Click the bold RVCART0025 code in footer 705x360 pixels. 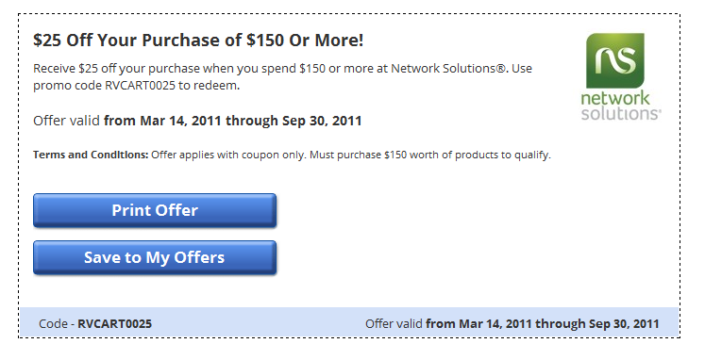point(114,323)
